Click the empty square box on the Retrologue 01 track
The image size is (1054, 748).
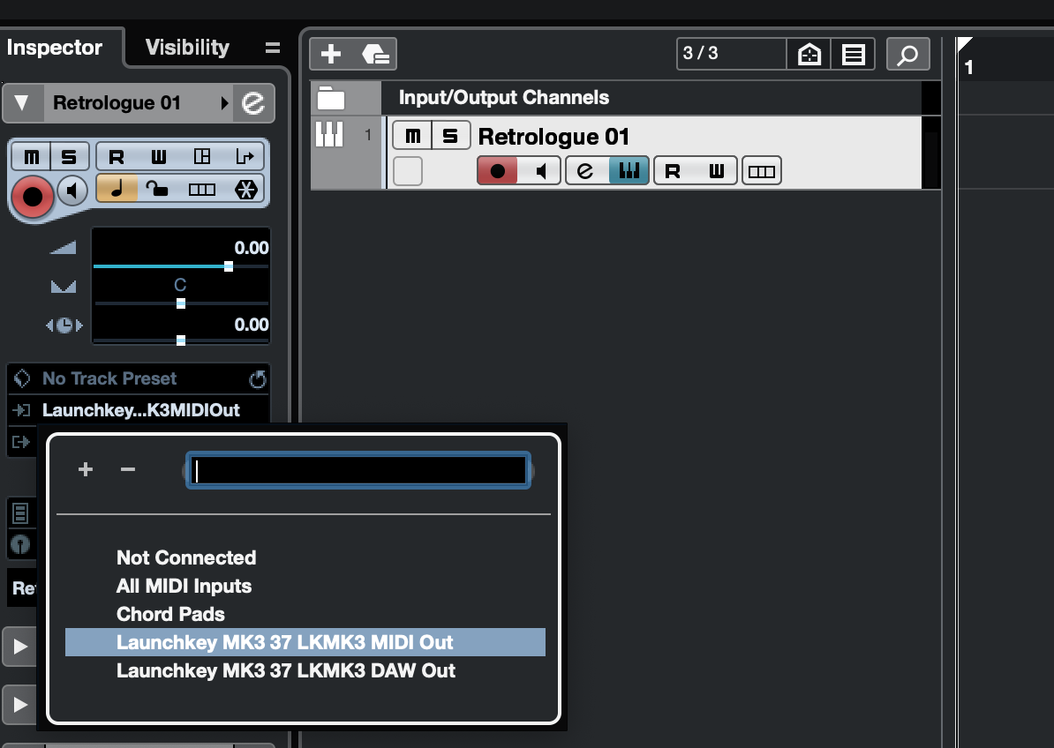point(407,171)
